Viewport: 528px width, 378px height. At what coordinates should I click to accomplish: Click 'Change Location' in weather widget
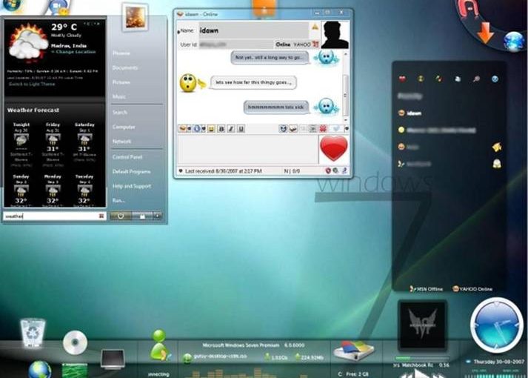[73, 52]
